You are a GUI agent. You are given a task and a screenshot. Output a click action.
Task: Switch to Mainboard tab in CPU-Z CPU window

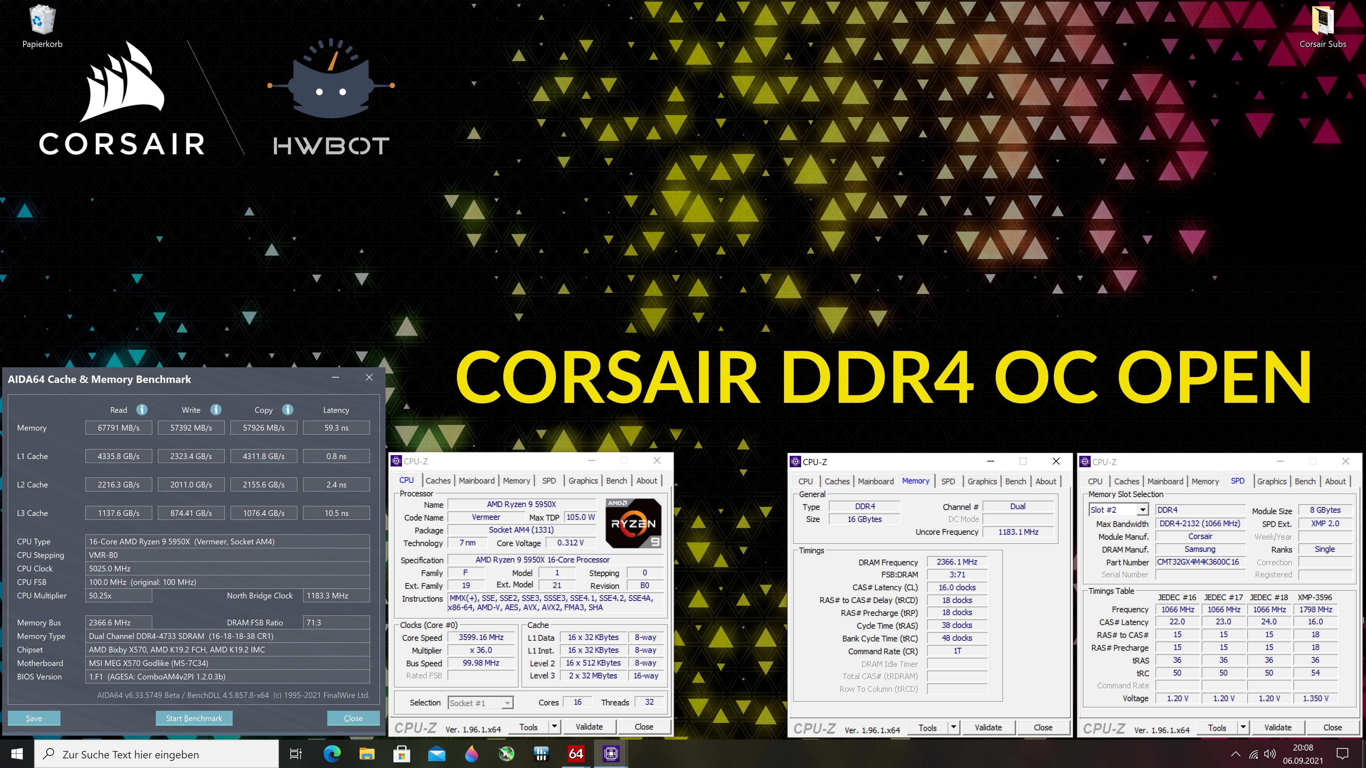pyautogui.click(x=477, y=481)
